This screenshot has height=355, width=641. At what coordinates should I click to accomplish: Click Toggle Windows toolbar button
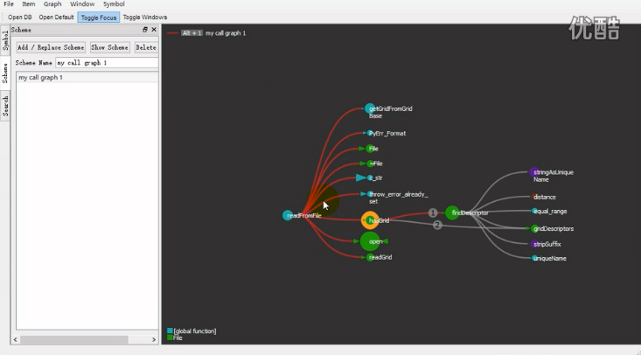pyautogui.click(x=144, y=17)
